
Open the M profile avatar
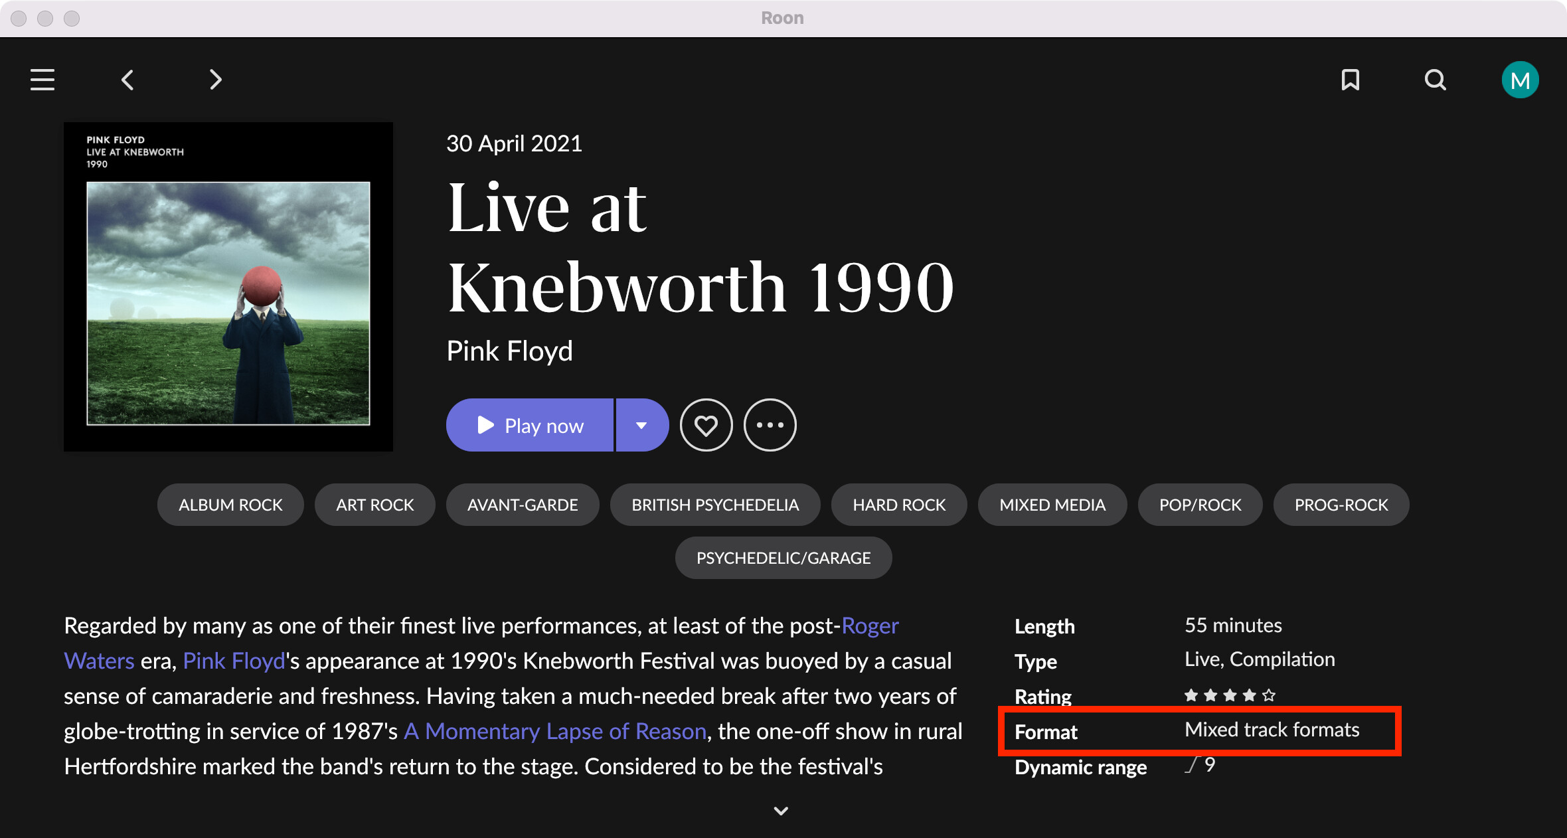(1521, 80)
